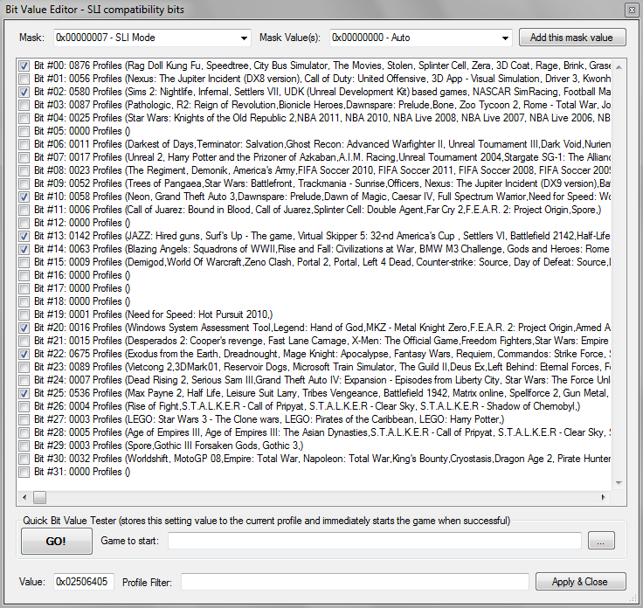The image size is (643, 608).
Task: Check the Bit #23 Vietcong 2 checkbox
Action: [24, 368]
